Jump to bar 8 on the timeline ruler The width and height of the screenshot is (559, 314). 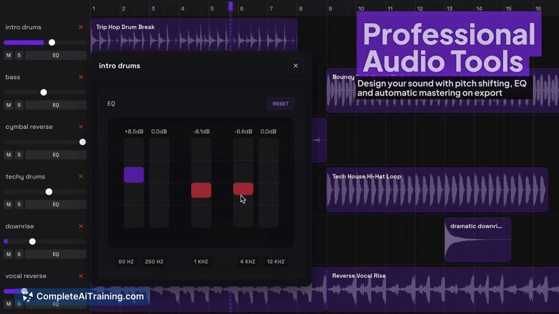click(301, 9)
